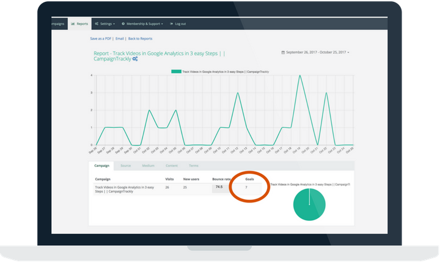Image resolution: width=440 pixels, height=263 pixels.
Task: Click the Goals column header
Action: point(249,179)
